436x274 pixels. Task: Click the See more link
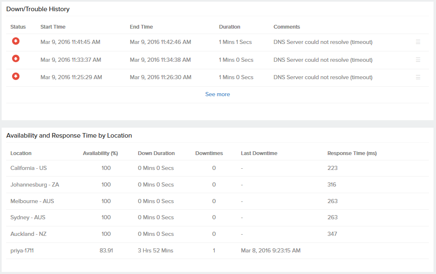pyautogui.click(x=217, y=95)
